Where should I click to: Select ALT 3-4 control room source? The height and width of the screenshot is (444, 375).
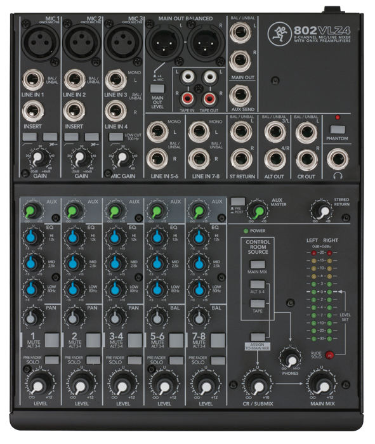(258, 284)
